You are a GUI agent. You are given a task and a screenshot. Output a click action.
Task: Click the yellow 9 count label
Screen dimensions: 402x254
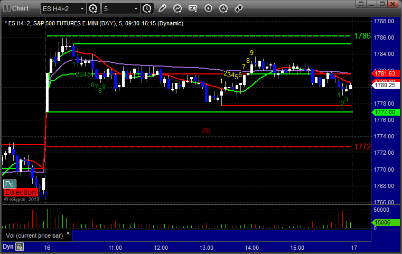[x=251, y=53]
